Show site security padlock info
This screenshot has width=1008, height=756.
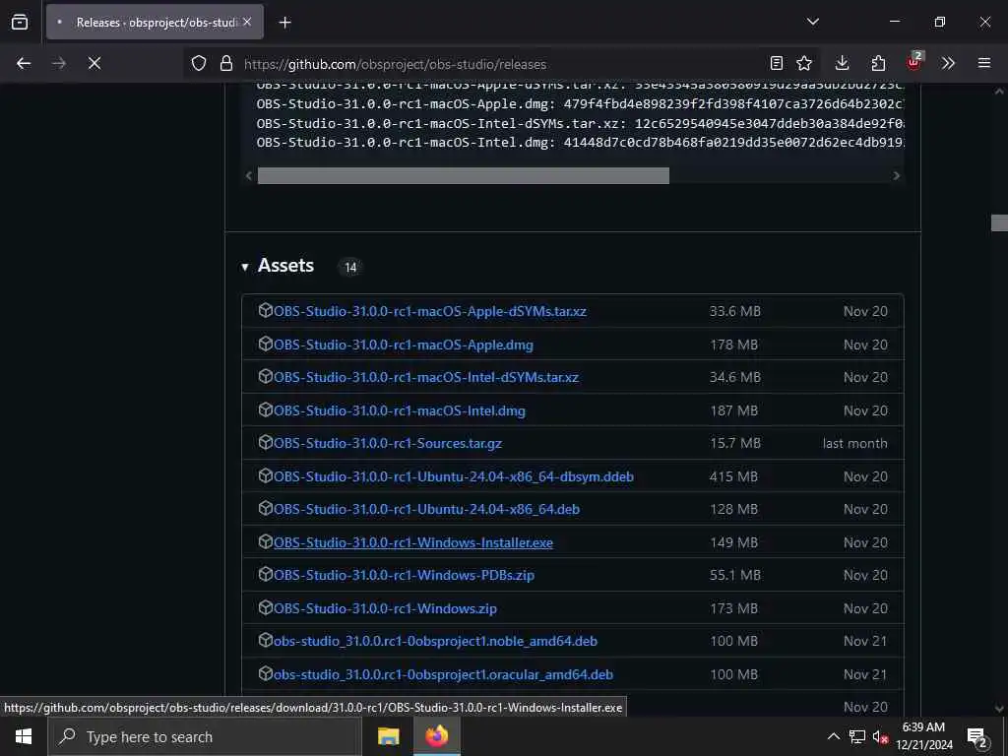225,63
